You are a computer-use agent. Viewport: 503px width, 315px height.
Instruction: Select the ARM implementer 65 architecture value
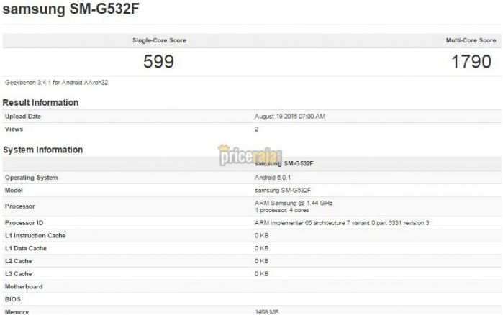pos(342,223)
